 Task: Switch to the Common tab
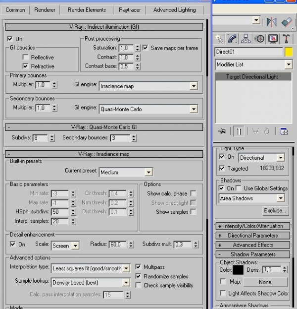15,10
